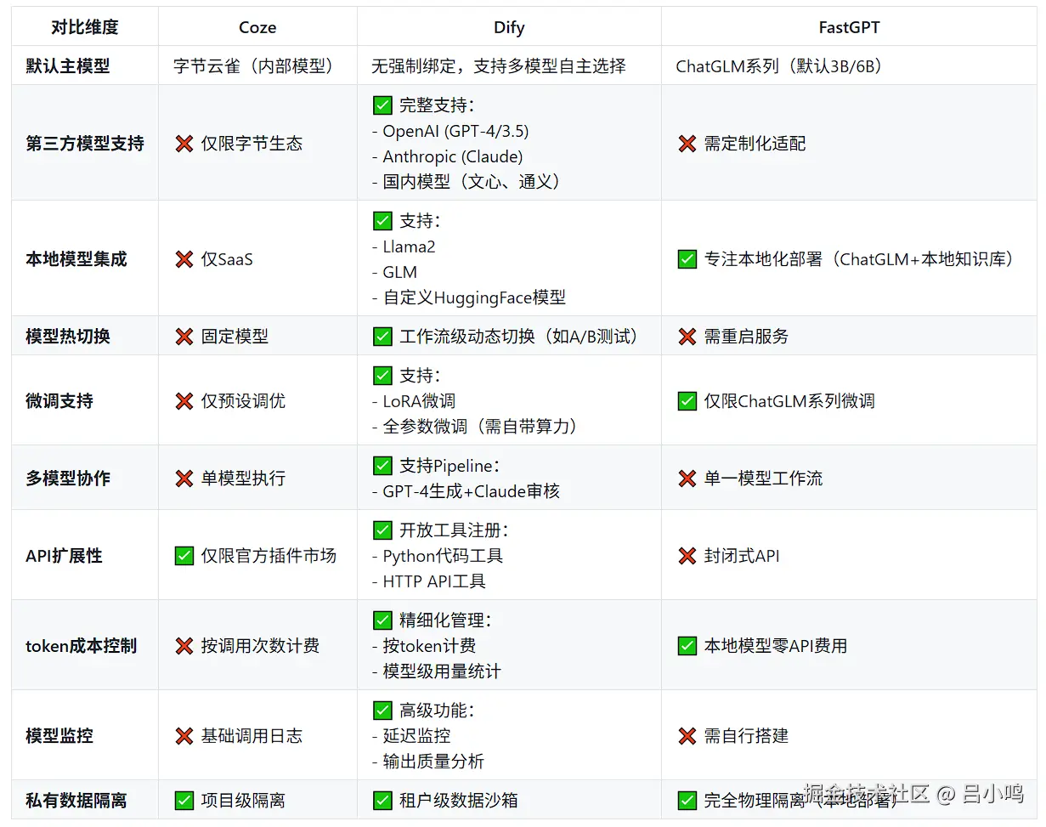Click the green check beside 精细化管理

pos(382,620)
